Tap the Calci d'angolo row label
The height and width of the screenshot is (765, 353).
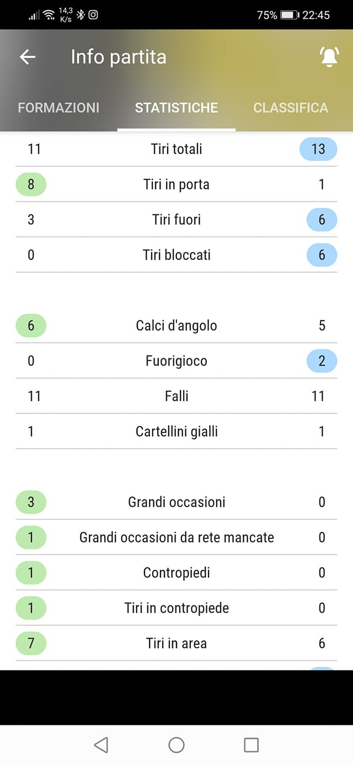(x=176, y=326)
